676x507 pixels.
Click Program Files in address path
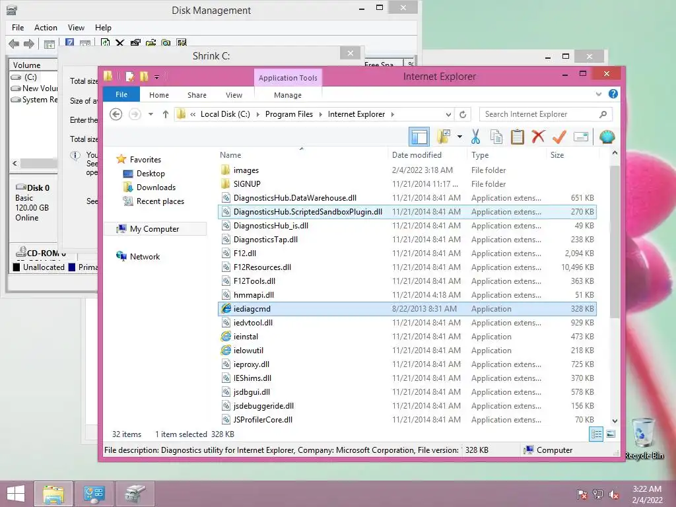click(289, 114)
